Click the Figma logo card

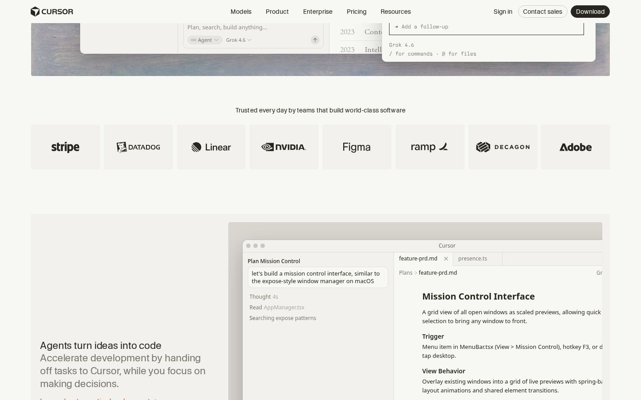click(357, 147)
